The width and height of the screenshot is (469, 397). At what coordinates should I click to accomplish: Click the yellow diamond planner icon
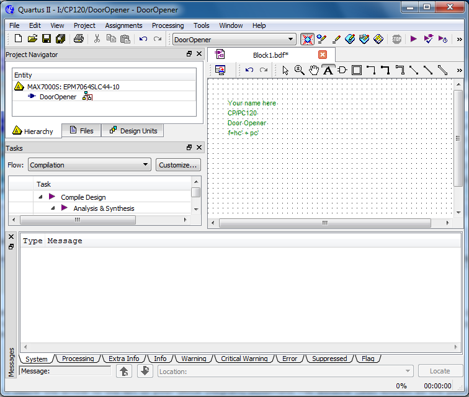pos(378,39)
